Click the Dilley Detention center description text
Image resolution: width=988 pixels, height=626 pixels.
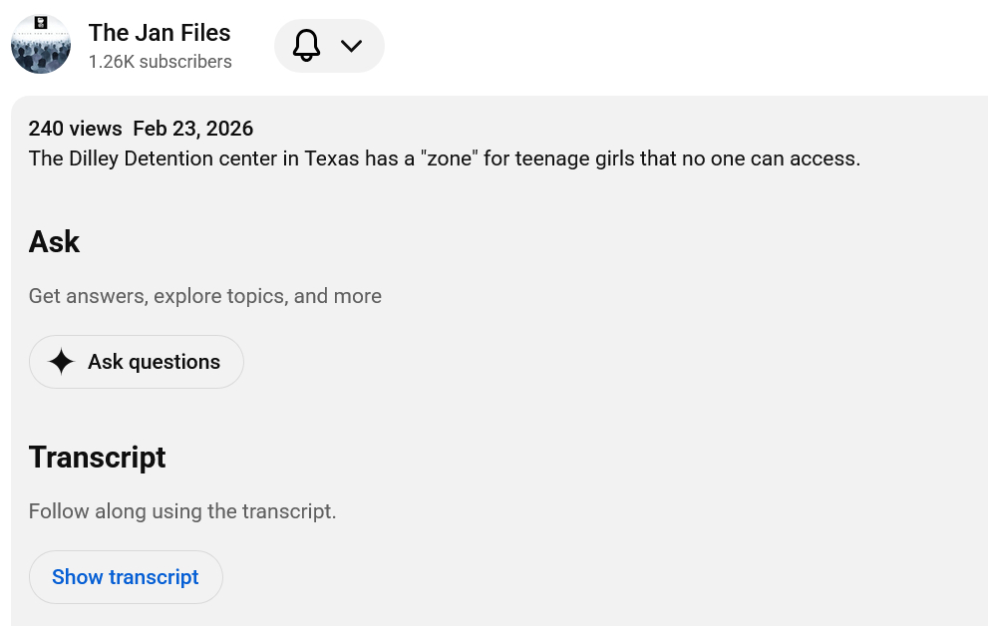click(160, 158)
